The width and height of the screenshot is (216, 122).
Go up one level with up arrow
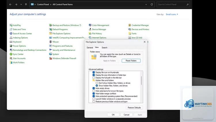(x=26, y=4)
